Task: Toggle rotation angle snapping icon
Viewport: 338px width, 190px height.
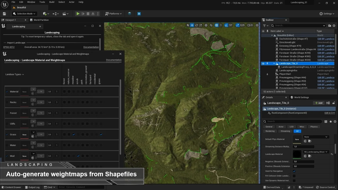Action: pyautogui.click(x=227, y=25)
